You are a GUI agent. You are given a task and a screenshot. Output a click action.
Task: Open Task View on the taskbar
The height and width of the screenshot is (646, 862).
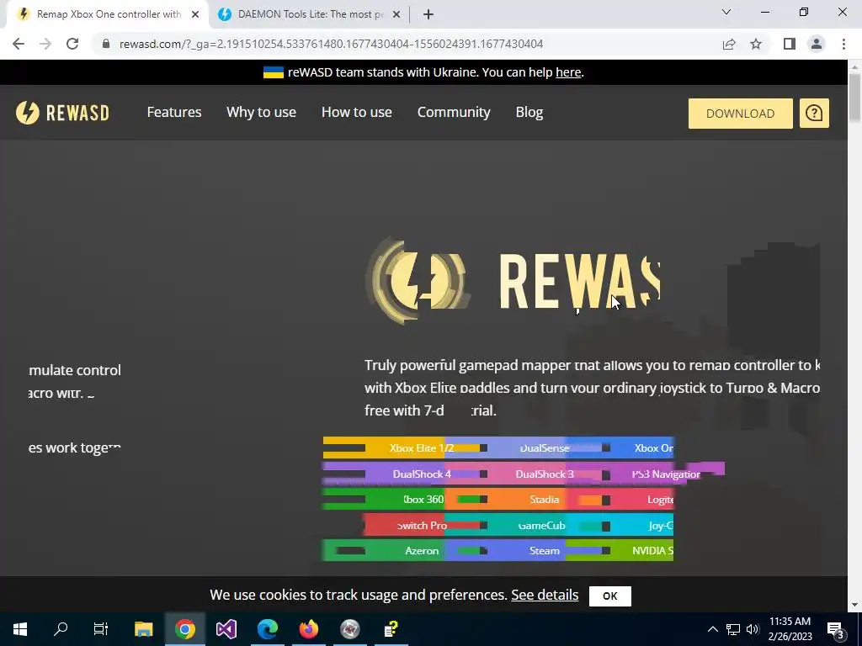[x=101, y=629]
